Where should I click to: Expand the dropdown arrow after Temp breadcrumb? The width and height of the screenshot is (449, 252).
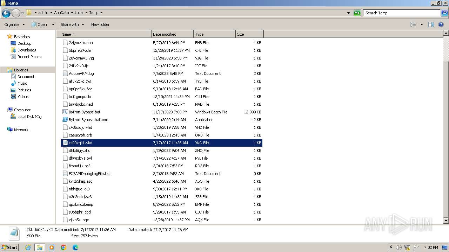click(x=101, y=13)
